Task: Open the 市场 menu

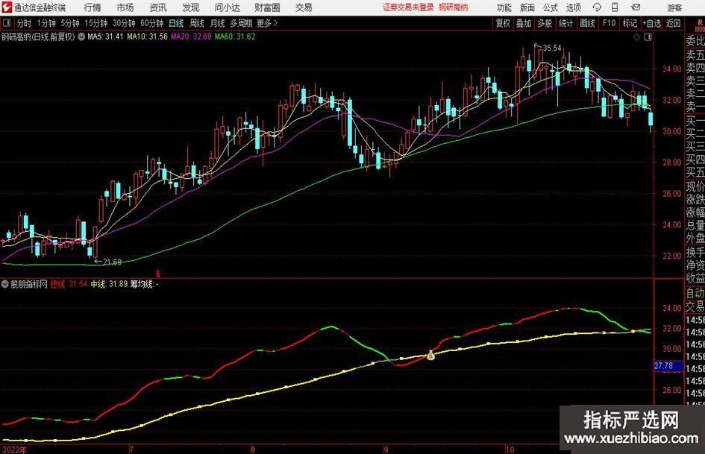Action: [x=125, y=7]
